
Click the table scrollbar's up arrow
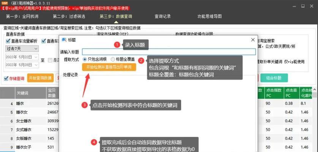coord(315,89)
